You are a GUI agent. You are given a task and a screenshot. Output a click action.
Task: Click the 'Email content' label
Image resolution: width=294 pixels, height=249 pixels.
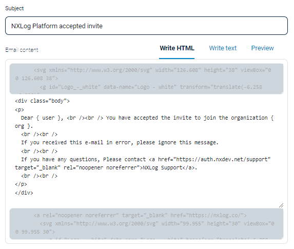tap(22, 50)
